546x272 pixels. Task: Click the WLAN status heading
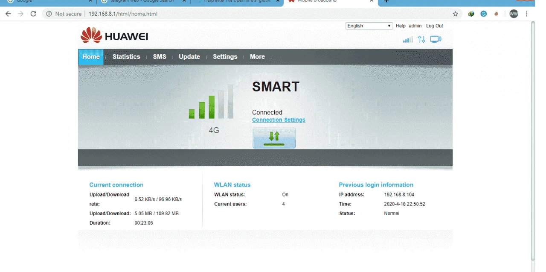(232, 185)
